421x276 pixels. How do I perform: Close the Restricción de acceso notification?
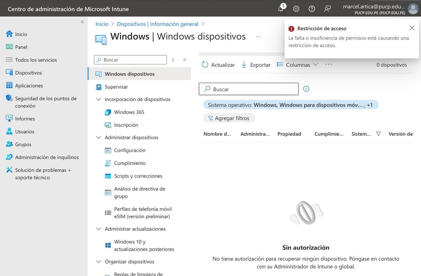[x=412, y=28]
